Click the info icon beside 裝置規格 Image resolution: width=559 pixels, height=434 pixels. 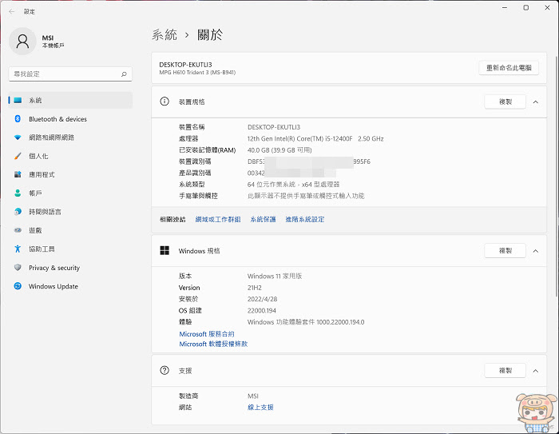(x=165, y=102)
